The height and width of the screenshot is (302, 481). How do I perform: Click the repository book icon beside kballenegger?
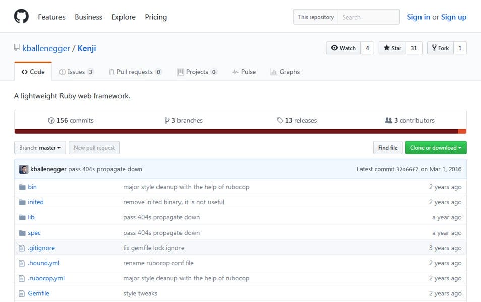[x=17, y=47]
